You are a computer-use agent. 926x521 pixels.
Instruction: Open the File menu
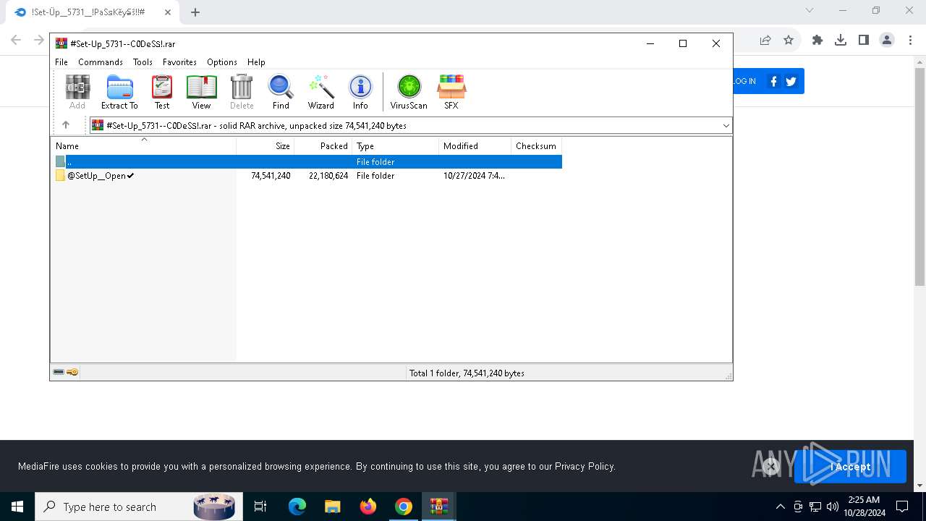tap(61, 62)
